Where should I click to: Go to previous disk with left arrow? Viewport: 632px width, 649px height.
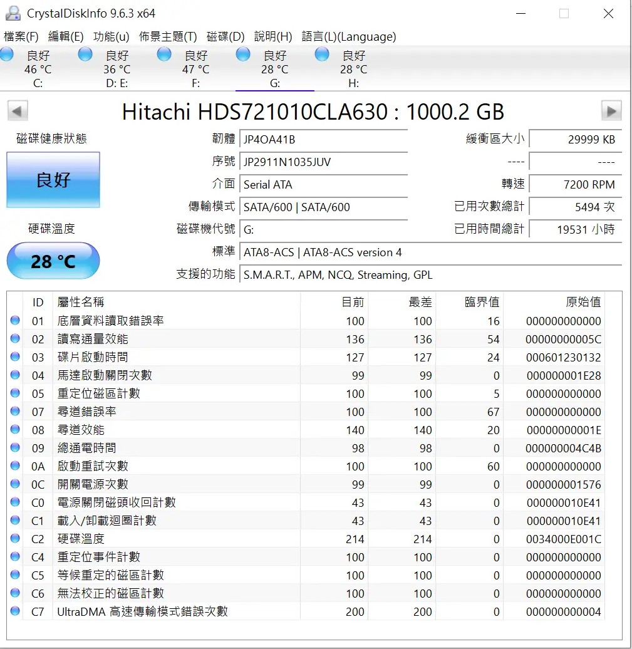tap(18, 111)
